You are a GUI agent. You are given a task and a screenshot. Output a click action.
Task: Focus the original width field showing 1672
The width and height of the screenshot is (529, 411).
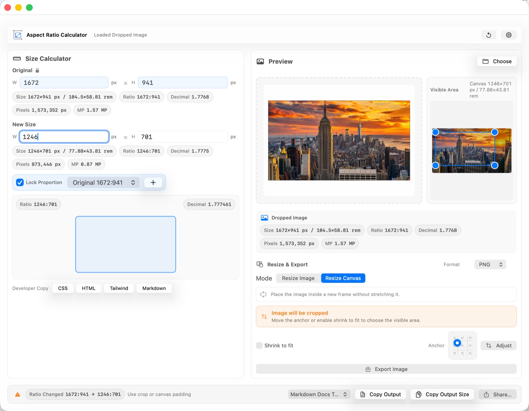64,83
